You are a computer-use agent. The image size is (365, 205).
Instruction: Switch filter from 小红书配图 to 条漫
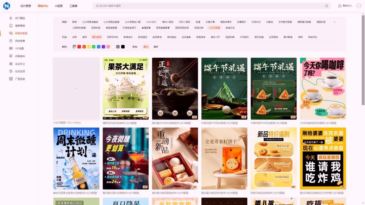click(x=197, y=22)
